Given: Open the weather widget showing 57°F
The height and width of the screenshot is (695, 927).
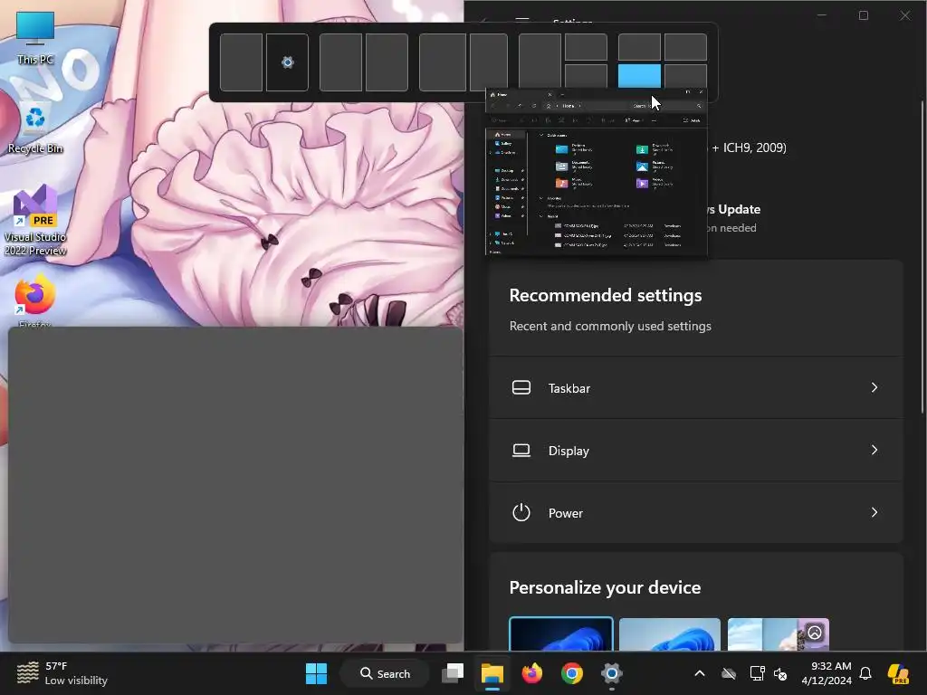Looking at the screenshot, I should coord(62,673).
